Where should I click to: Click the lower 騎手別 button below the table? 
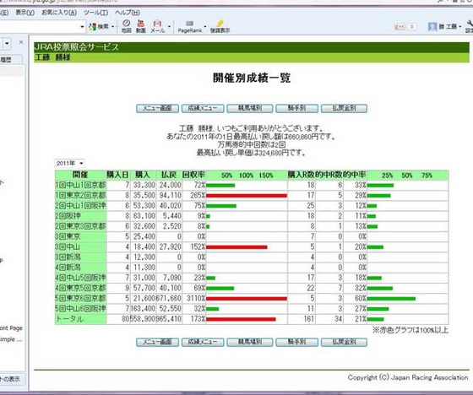tap(296, 342)
